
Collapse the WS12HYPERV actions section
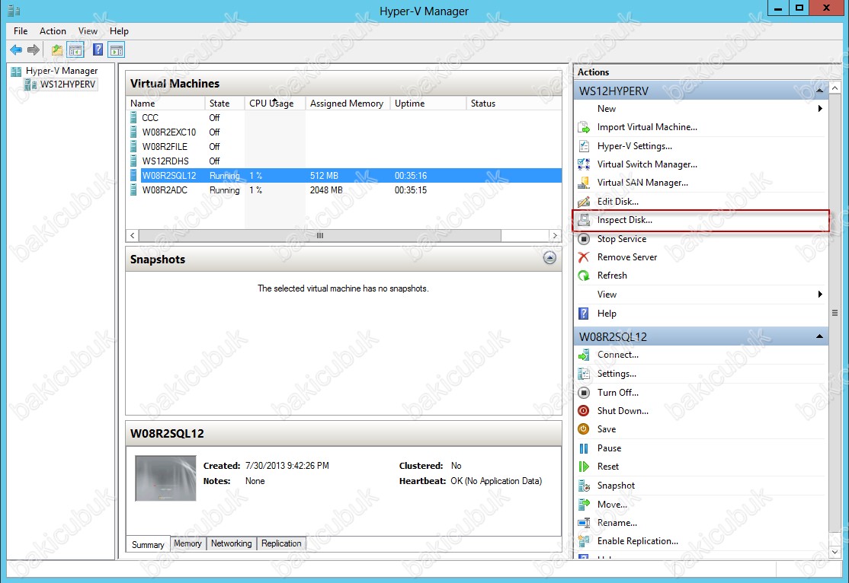[820, 91]
